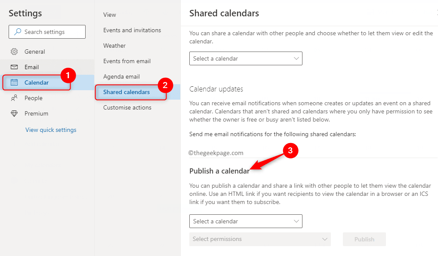Screen dimensions: 438x256
Task: Open the General settings gear icon
Action: point(13,51)
